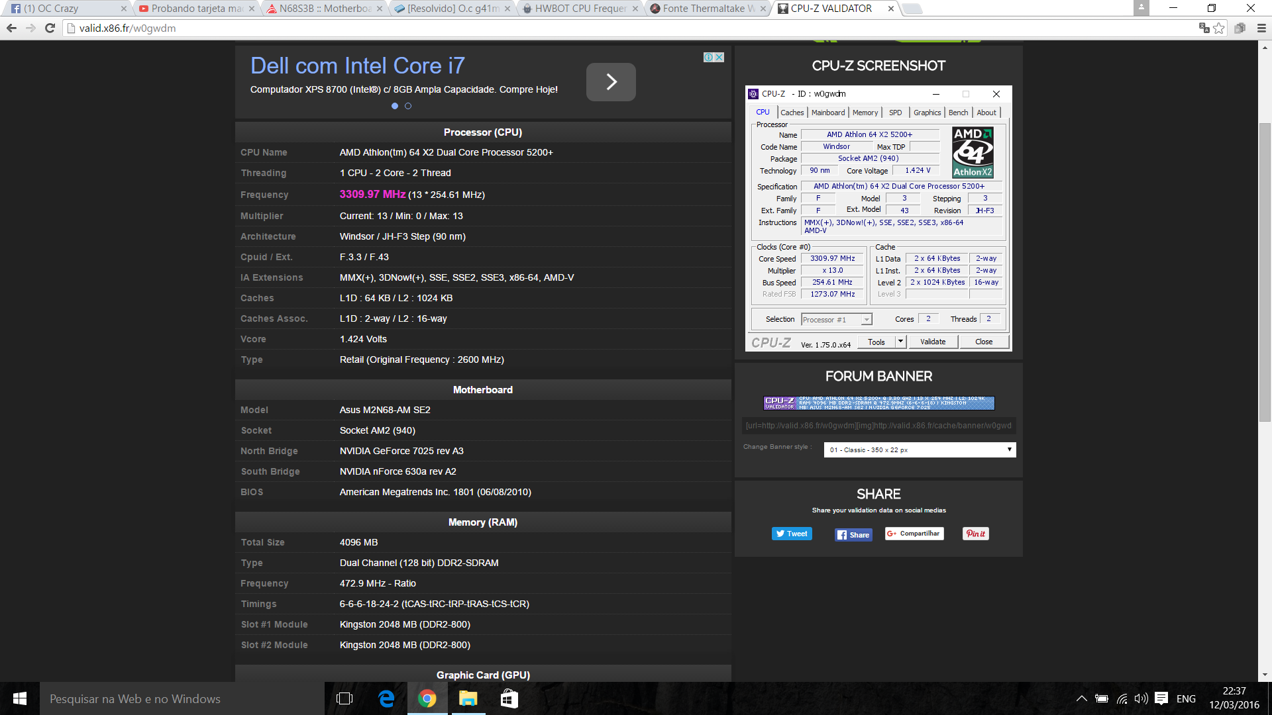Launch Microsoft Edge from the taskbar
The width and height of the screenshot is (1272, 715).
(386, 698)
